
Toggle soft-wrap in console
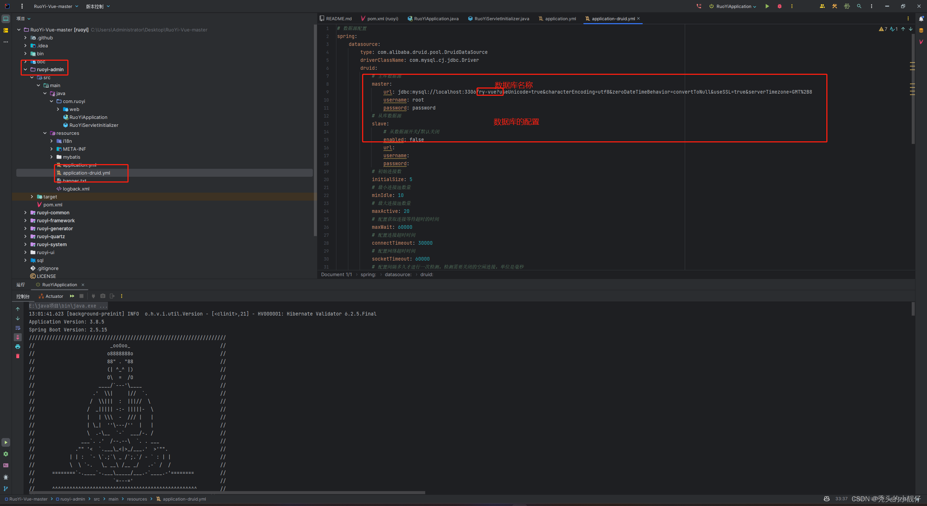[x=18, y=328]
